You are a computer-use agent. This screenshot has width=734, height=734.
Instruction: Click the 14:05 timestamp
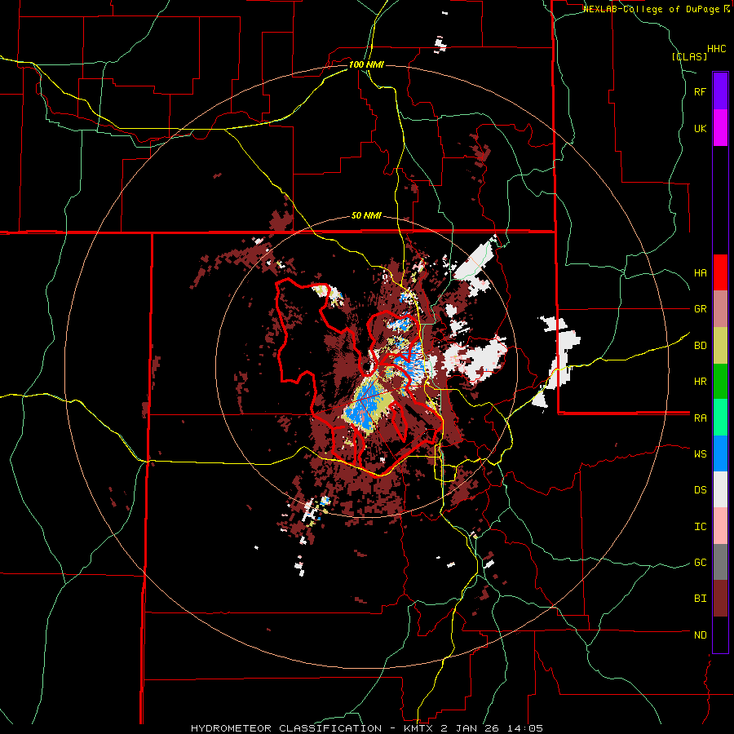tap(524, 728)
